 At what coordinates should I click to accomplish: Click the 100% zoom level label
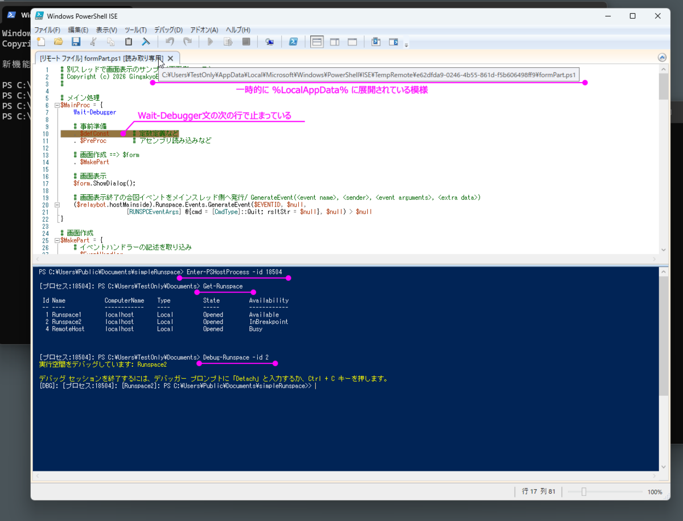click(655, 492)
